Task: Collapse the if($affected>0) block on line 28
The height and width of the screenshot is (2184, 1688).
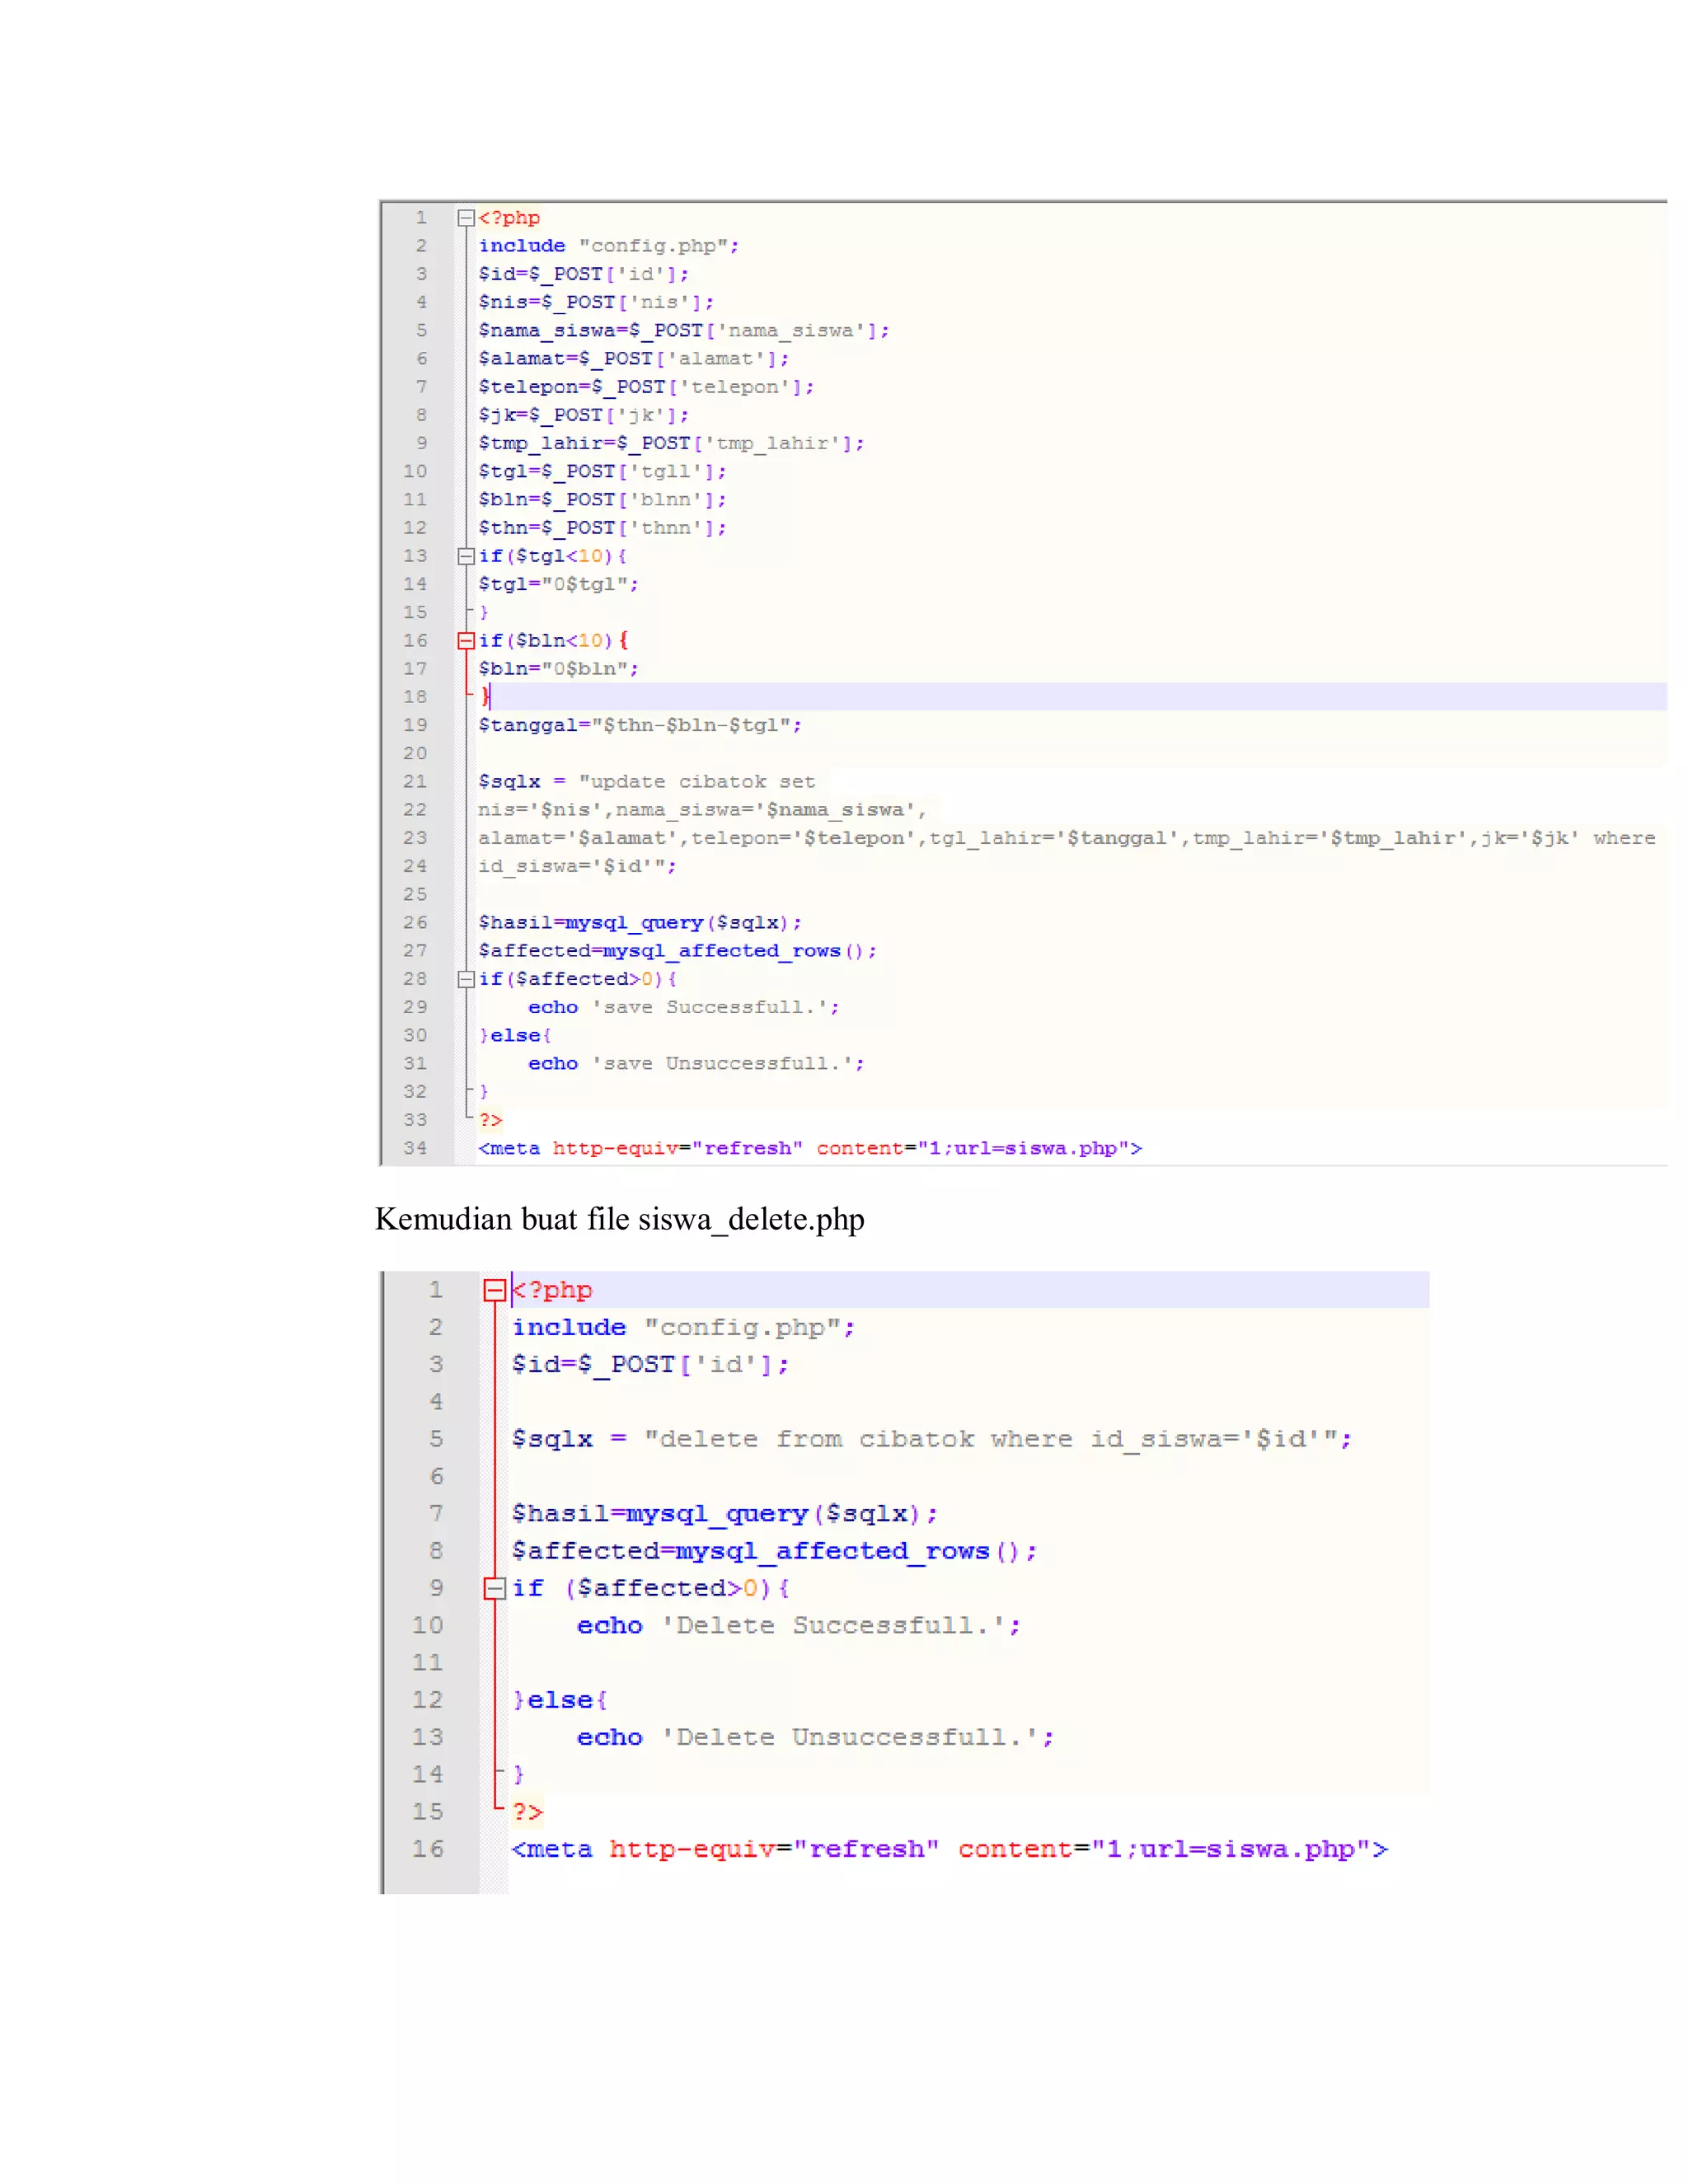Action: (x=465, y=979)
